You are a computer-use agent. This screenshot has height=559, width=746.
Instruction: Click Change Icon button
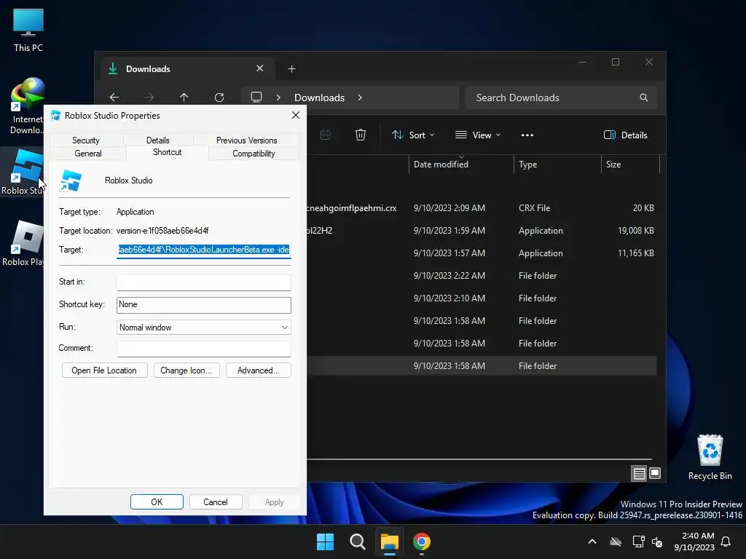[186, 370]
